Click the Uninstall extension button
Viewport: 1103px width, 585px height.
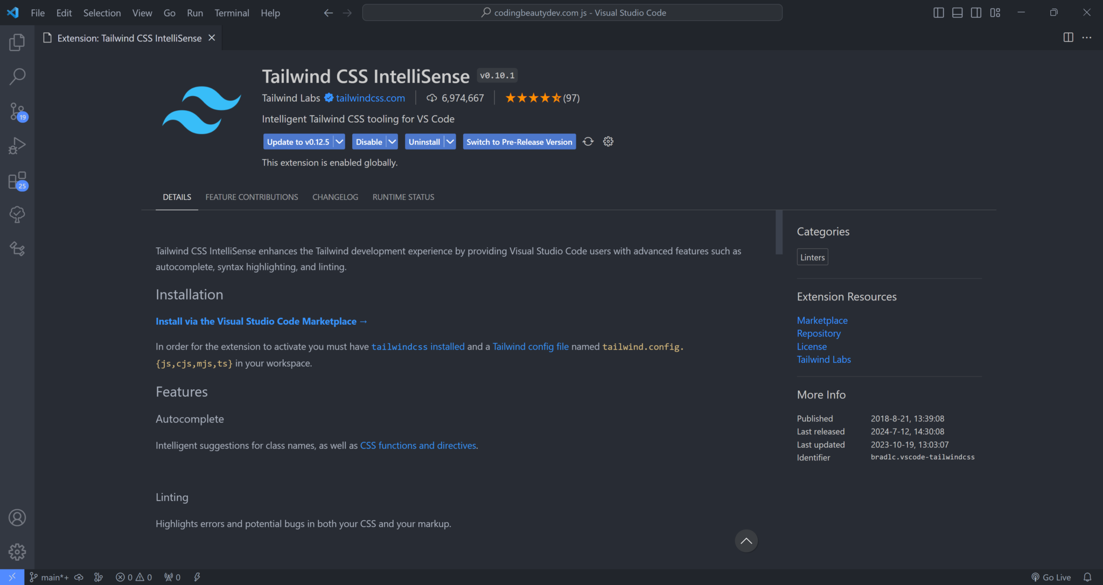point(424,141)
